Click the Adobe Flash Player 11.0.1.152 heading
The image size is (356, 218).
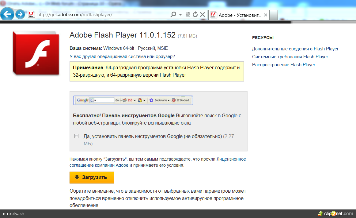click(x=122, y=35)
